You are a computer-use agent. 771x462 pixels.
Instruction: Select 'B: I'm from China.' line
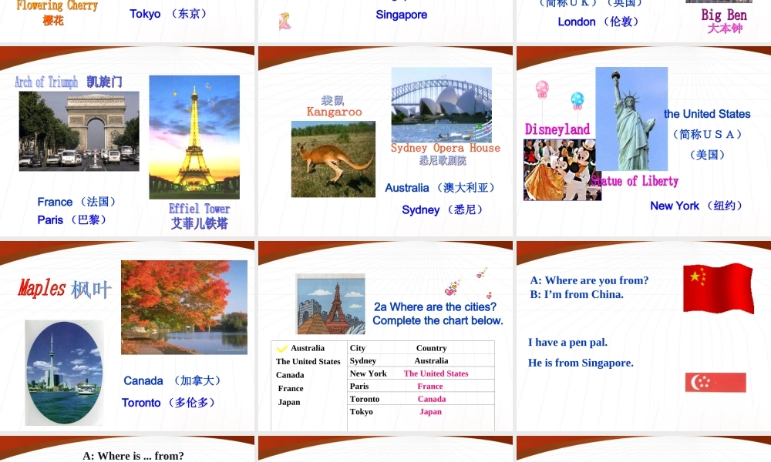pyautogui.click(x=577, y=295)
